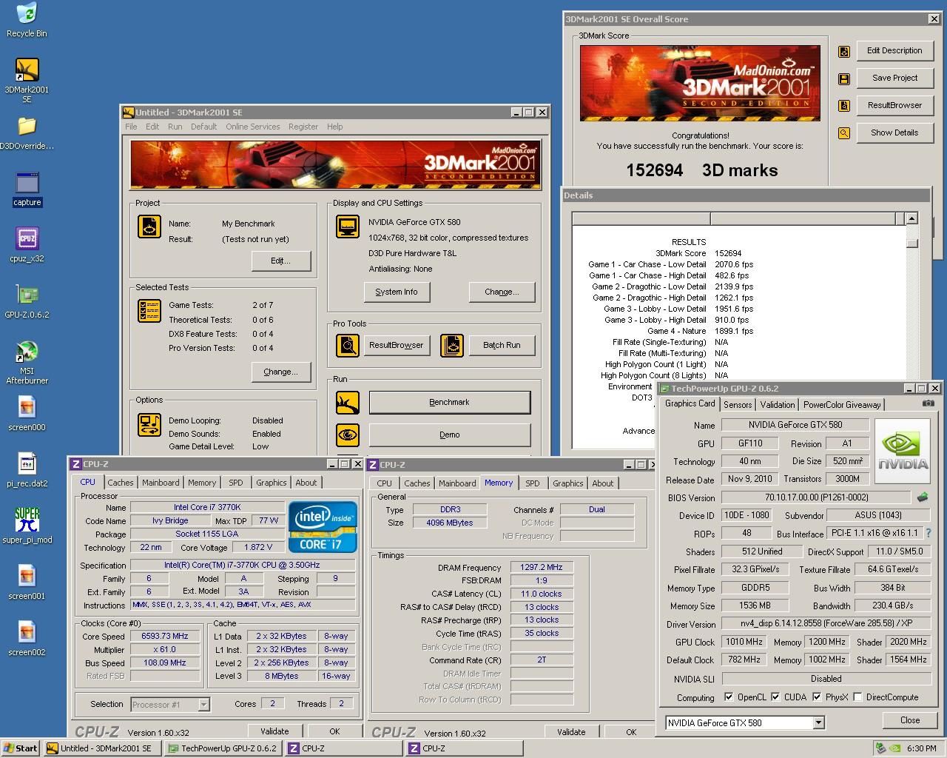
Task: Click the System Info button
Action: [x=397, y=292]
